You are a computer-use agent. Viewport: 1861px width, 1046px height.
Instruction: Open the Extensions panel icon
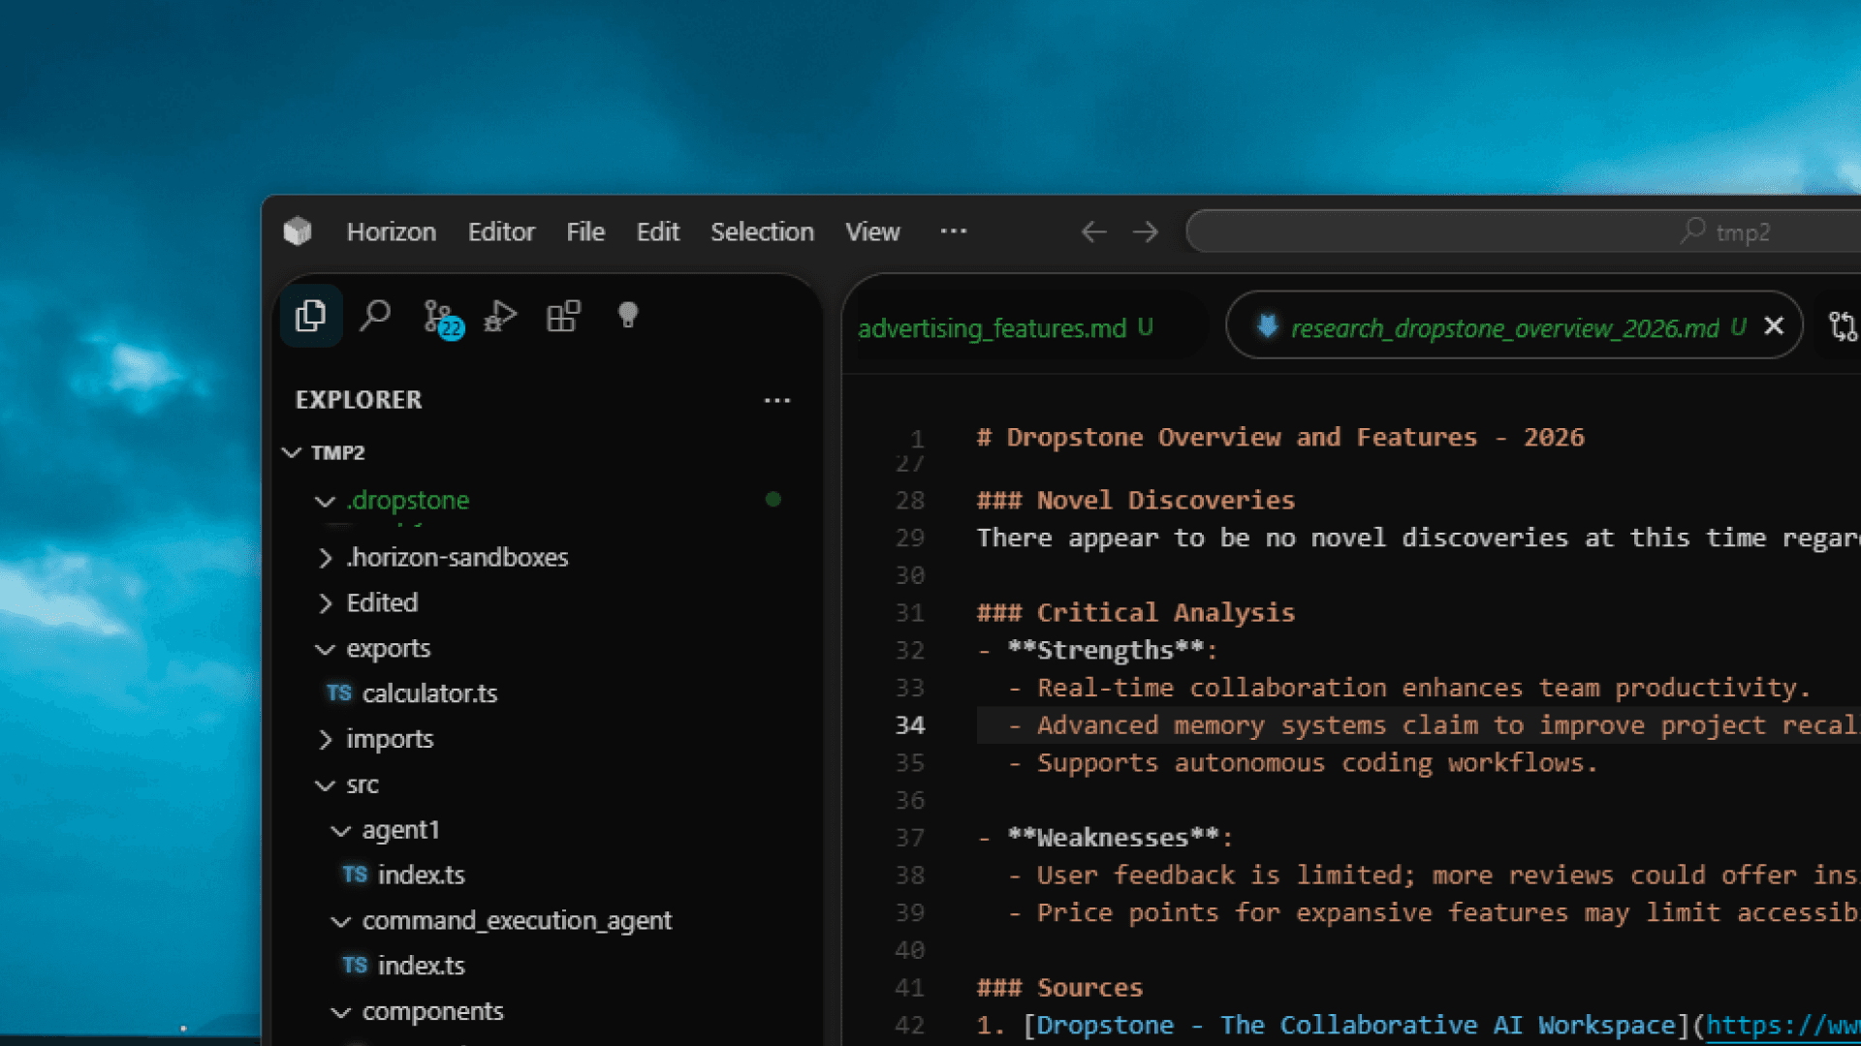563,315
